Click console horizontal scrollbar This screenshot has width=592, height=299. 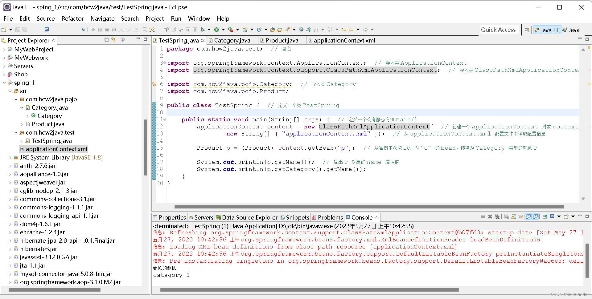click(309, 290)
